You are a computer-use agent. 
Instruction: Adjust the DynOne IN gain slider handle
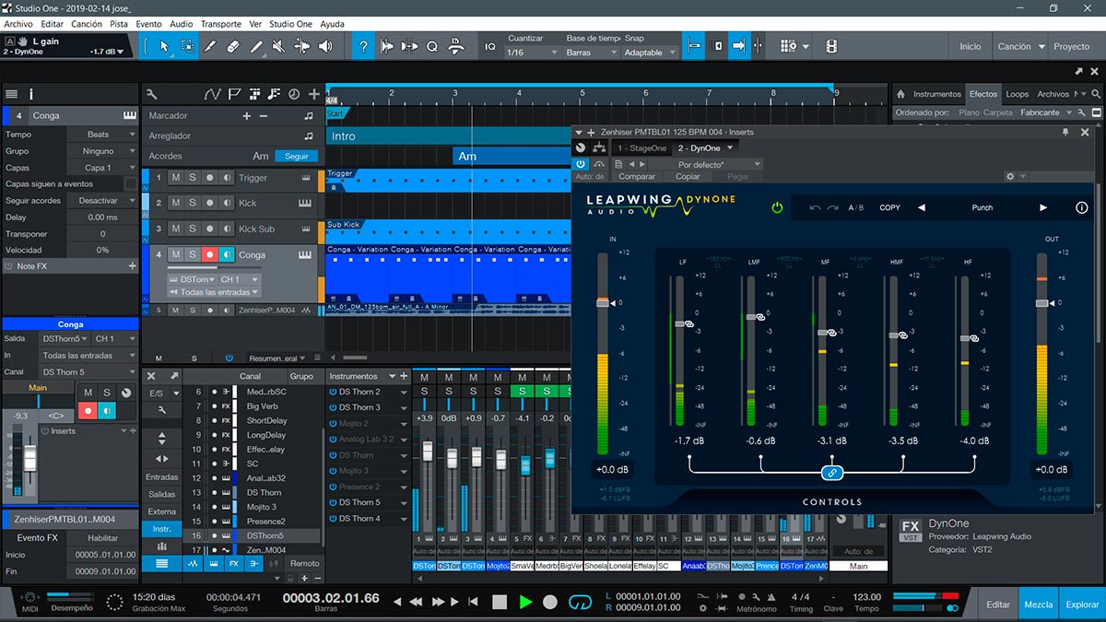(x=603, y=302)
